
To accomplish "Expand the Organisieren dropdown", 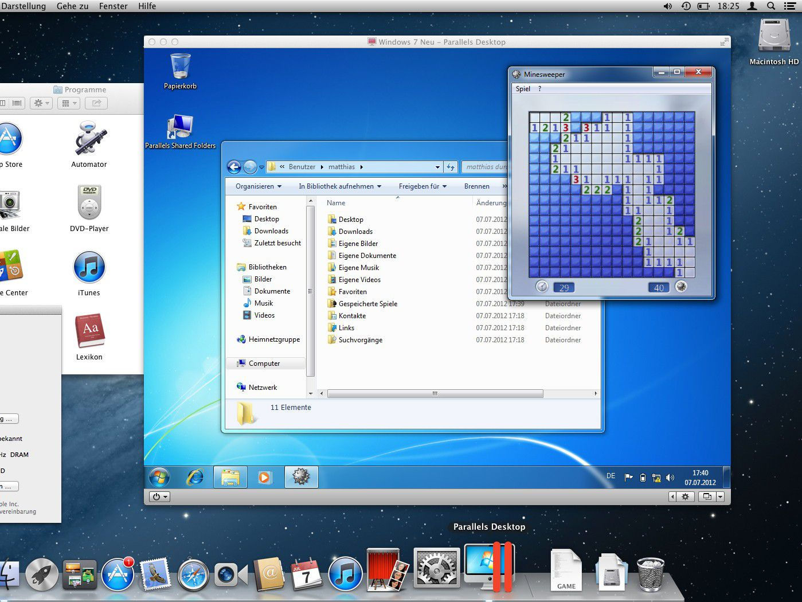I will (259, 186).
